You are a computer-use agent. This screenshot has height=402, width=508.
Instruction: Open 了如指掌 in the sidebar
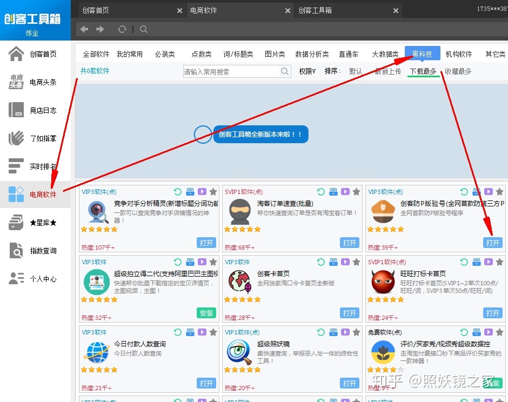coord(35,138)
